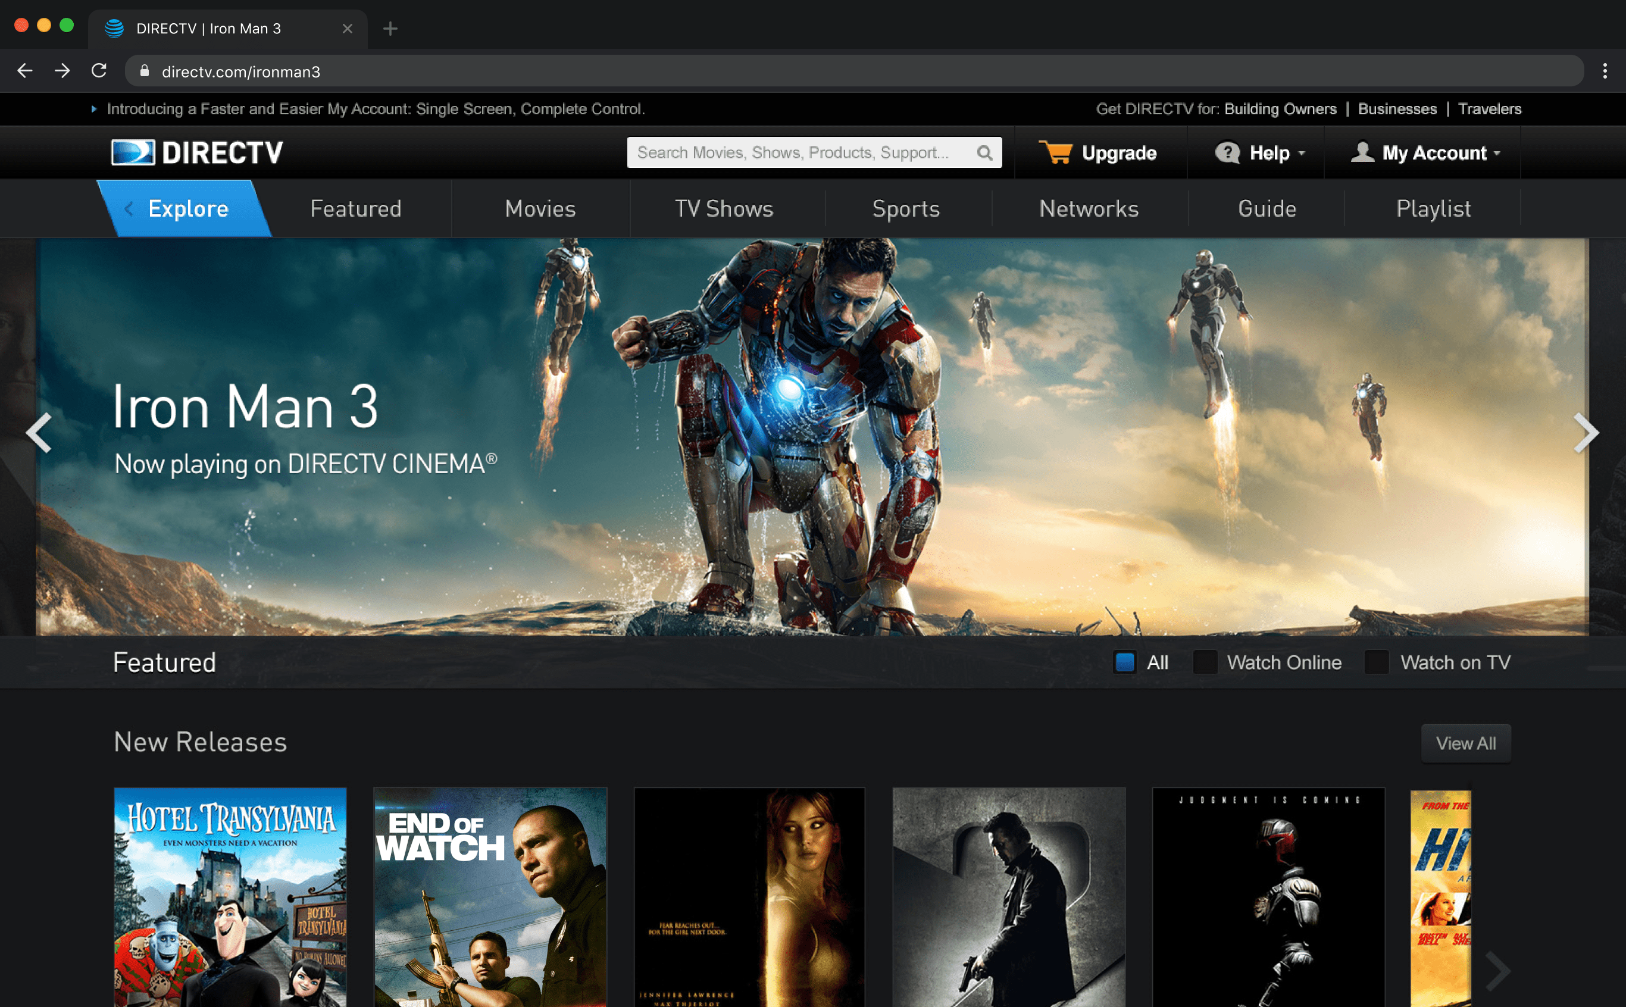This screenshot has width=1626, height=1007.
Task: Select the All filter checkbox
Action: (x=1125, y=662)
